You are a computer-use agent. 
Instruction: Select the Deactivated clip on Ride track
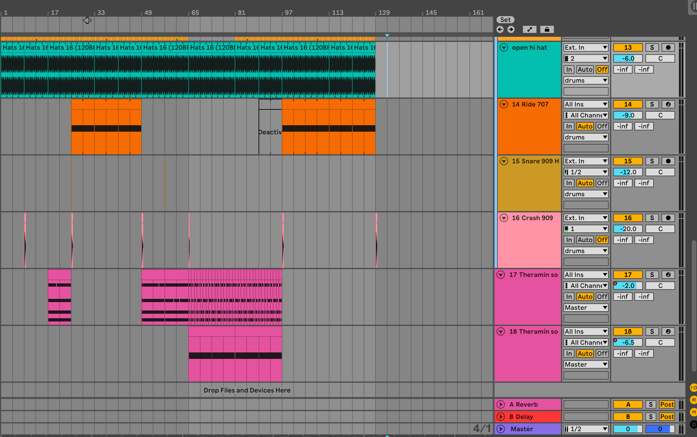[x=270, y=127]
